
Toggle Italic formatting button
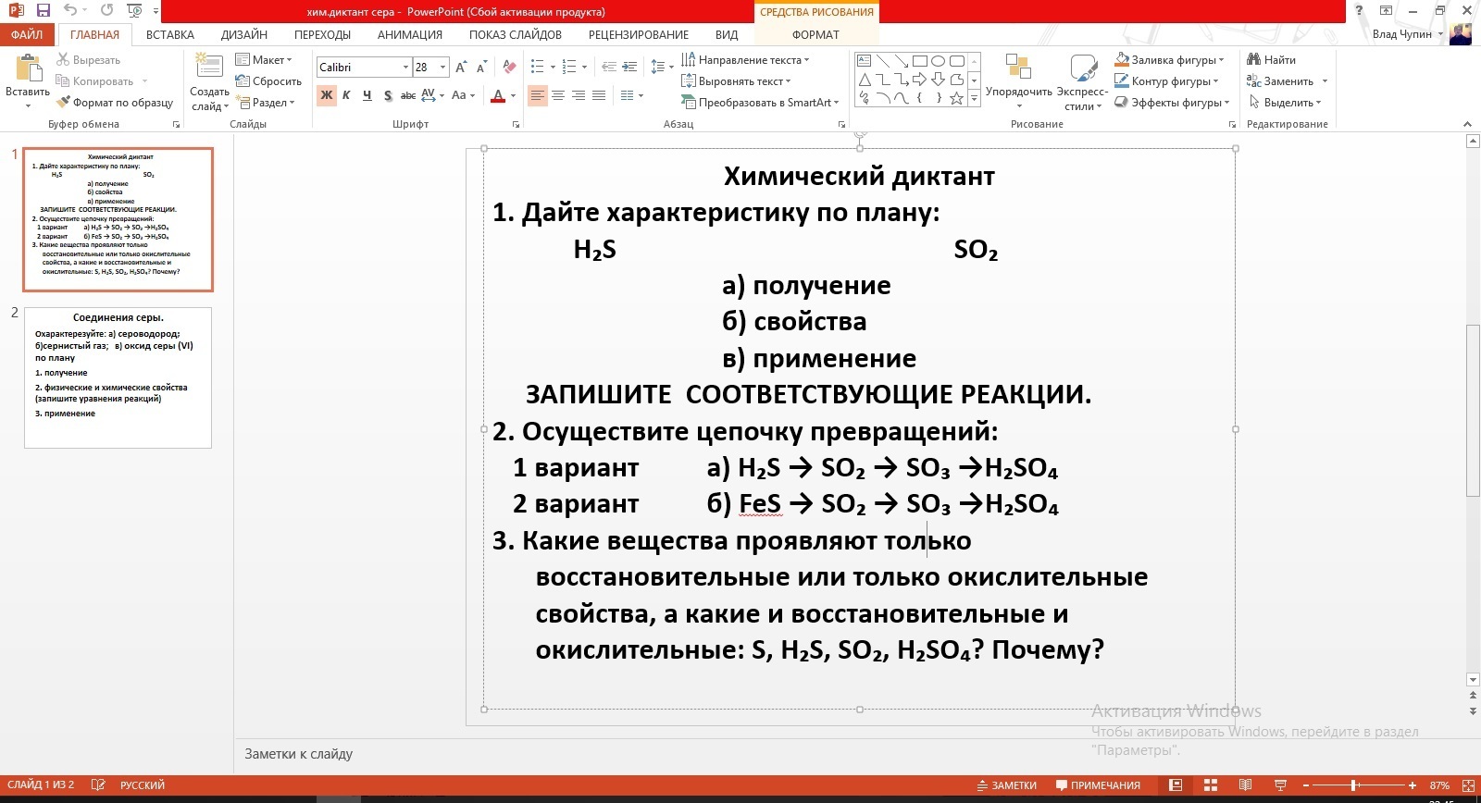point(346,95)
